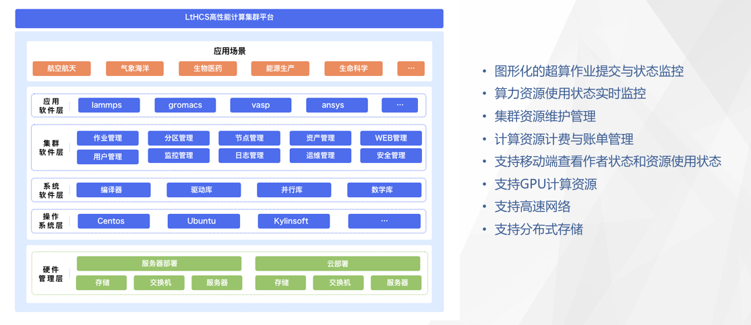Click bullet 图形化的超算作业提交与状态监控
Viewport: 751px width, 325px height.
[589, 71]
